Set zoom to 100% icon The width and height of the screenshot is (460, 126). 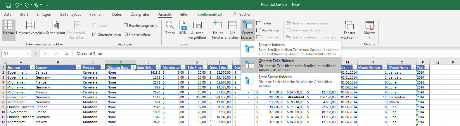pyautogui.click(x=183, y=28)
